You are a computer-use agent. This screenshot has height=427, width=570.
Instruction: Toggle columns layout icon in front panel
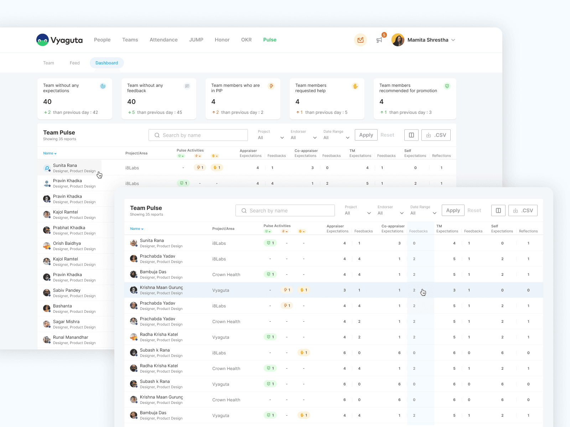point(498,210)
